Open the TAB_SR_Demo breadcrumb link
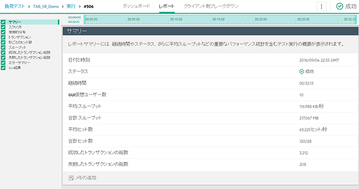This screenshot has width=359, height=189. coord(46,7)
